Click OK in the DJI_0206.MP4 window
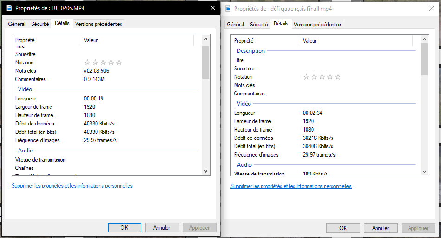The height and width of the screenshot is (238, 441). pos(124,228)
